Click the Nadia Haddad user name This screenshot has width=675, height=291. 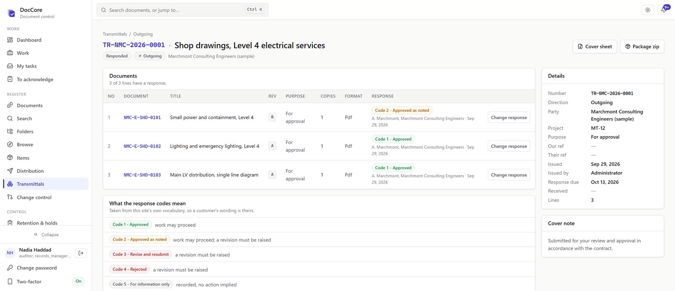coord(35,250)
